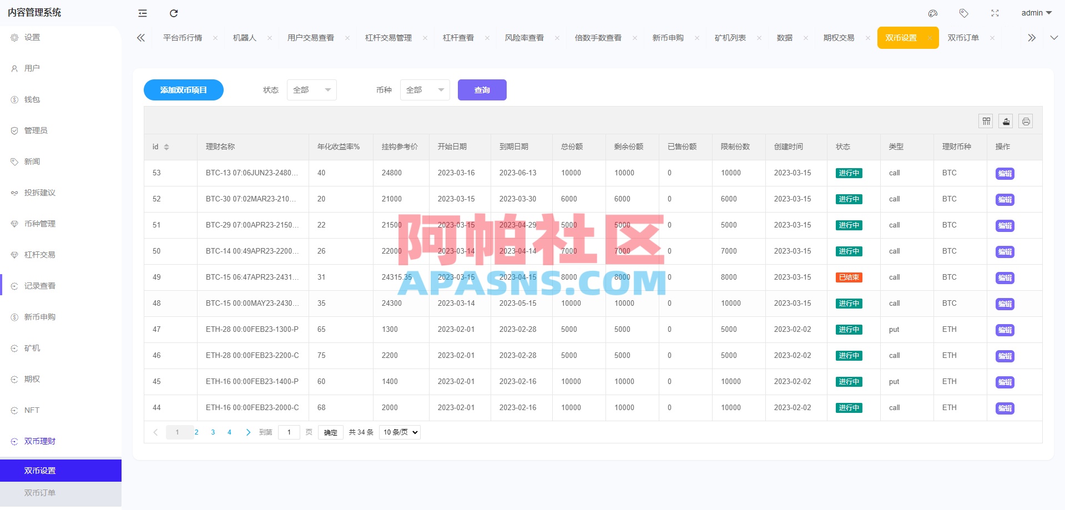
Task: Print the table using the printer icon
Action: (1025, 120)
